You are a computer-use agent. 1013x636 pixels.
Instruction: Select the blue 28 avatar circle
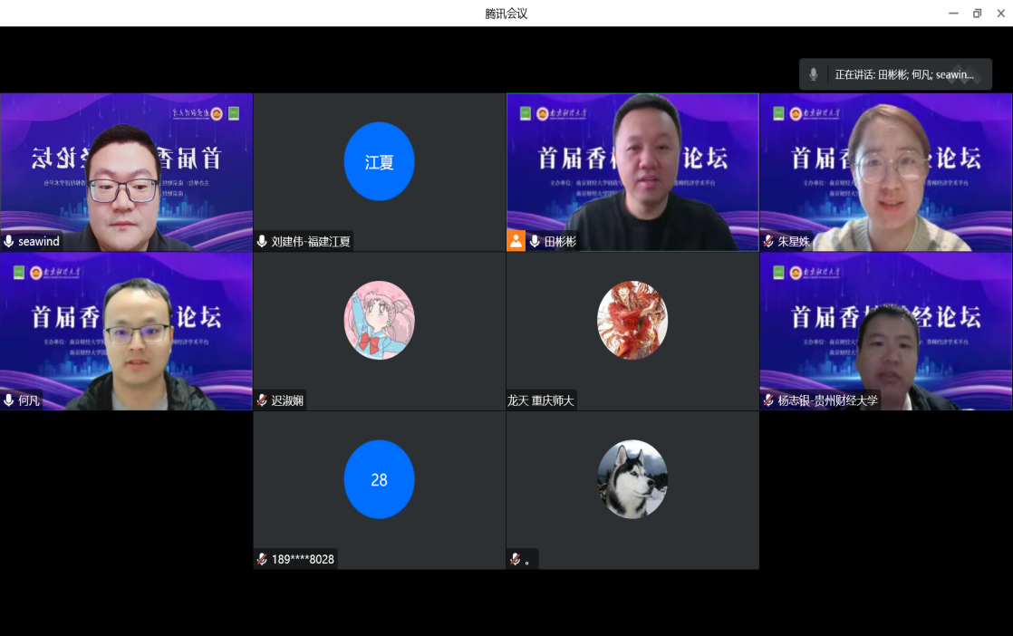coord(379,479)
